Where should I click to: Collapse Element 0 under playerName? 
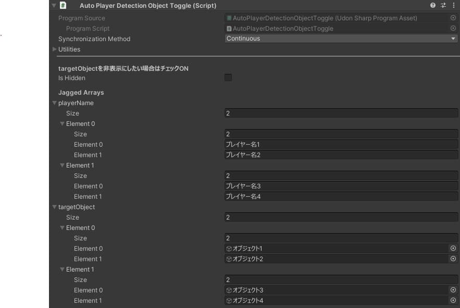pyautogui.click(x=62, y=124)
